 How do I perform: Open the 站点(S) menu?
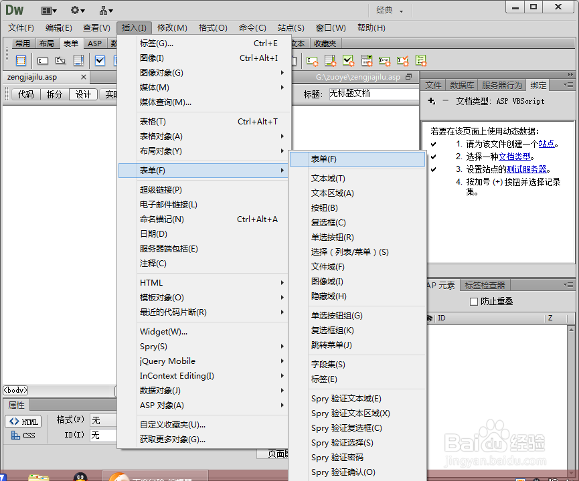pyautogui.click(x=291, y=28)
